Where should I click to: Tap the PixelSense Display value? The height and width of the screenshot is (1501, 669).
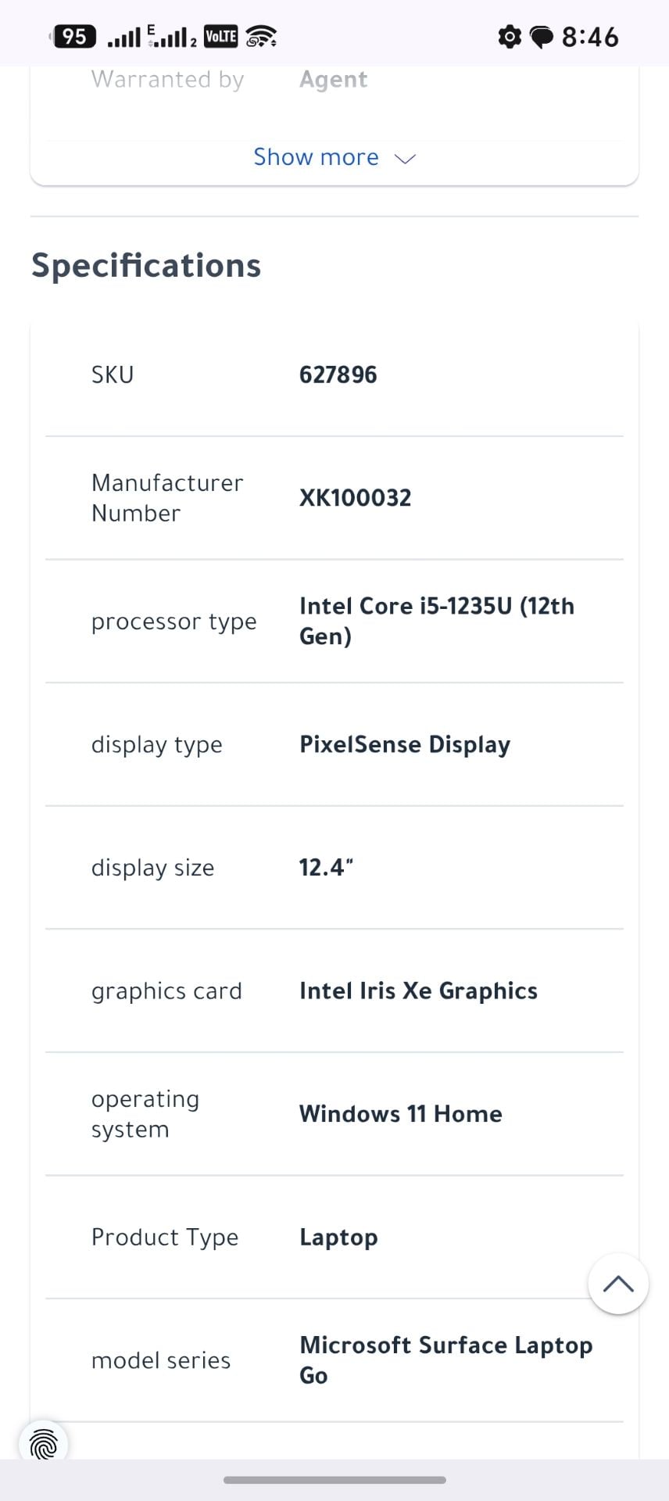click(x=405, y=744)
